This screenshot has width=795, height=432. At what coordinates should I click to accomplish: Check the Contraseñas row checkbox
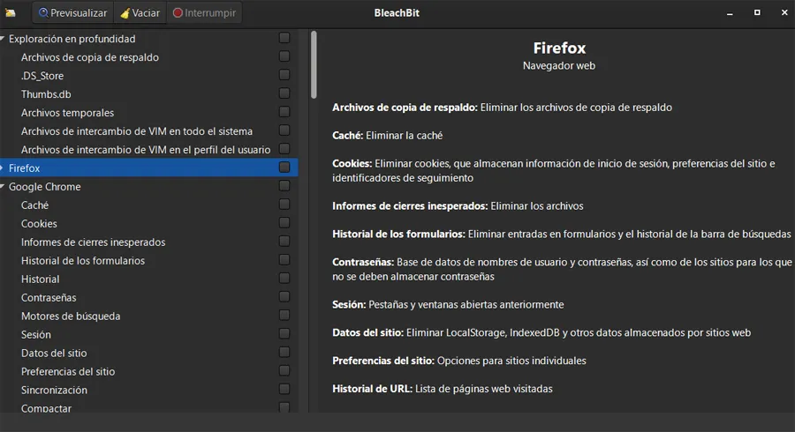(x=284, y=296)
